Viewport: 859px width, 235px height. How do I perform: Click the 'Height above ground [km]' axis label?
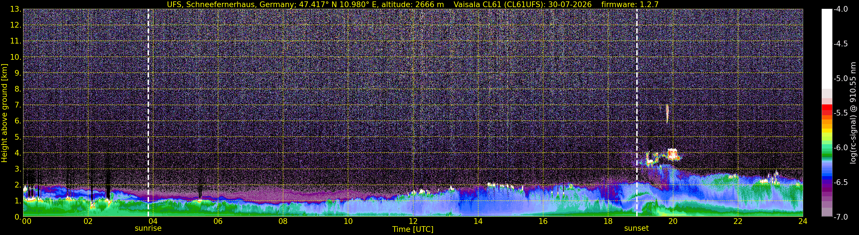point(4,113)
